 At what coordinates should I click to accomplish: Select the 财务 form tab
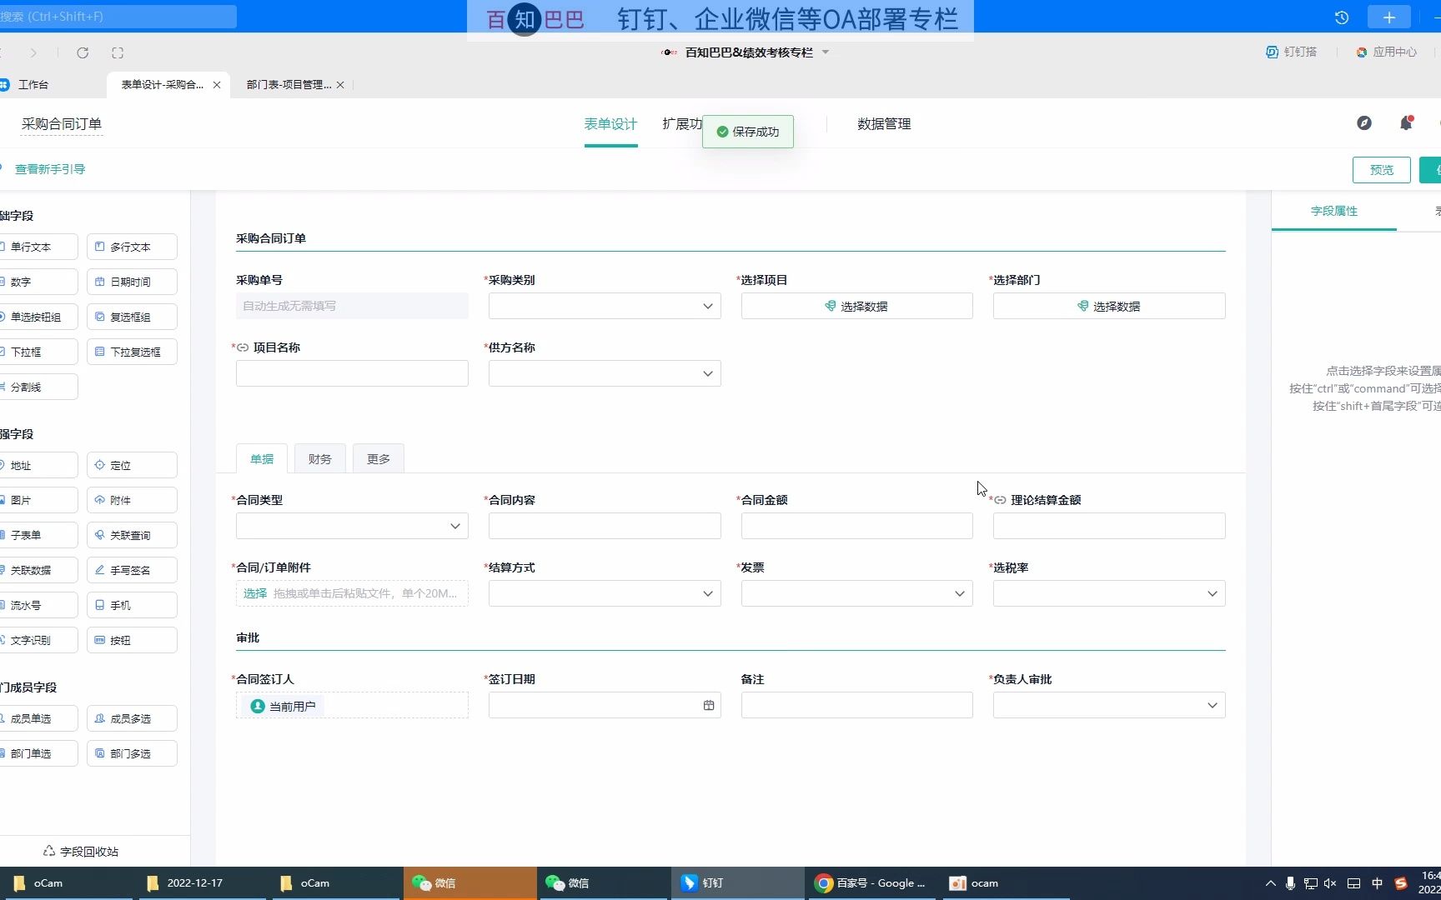tap(320, 459)
